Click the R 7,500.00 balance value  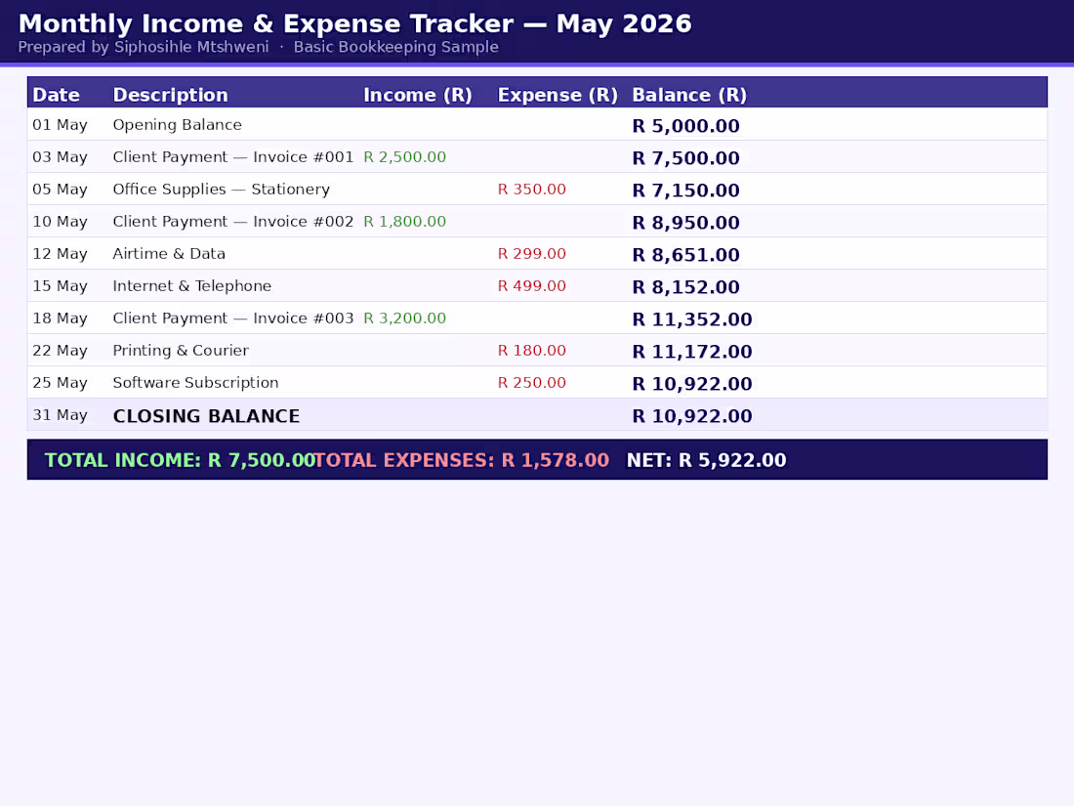click(685, 158)
